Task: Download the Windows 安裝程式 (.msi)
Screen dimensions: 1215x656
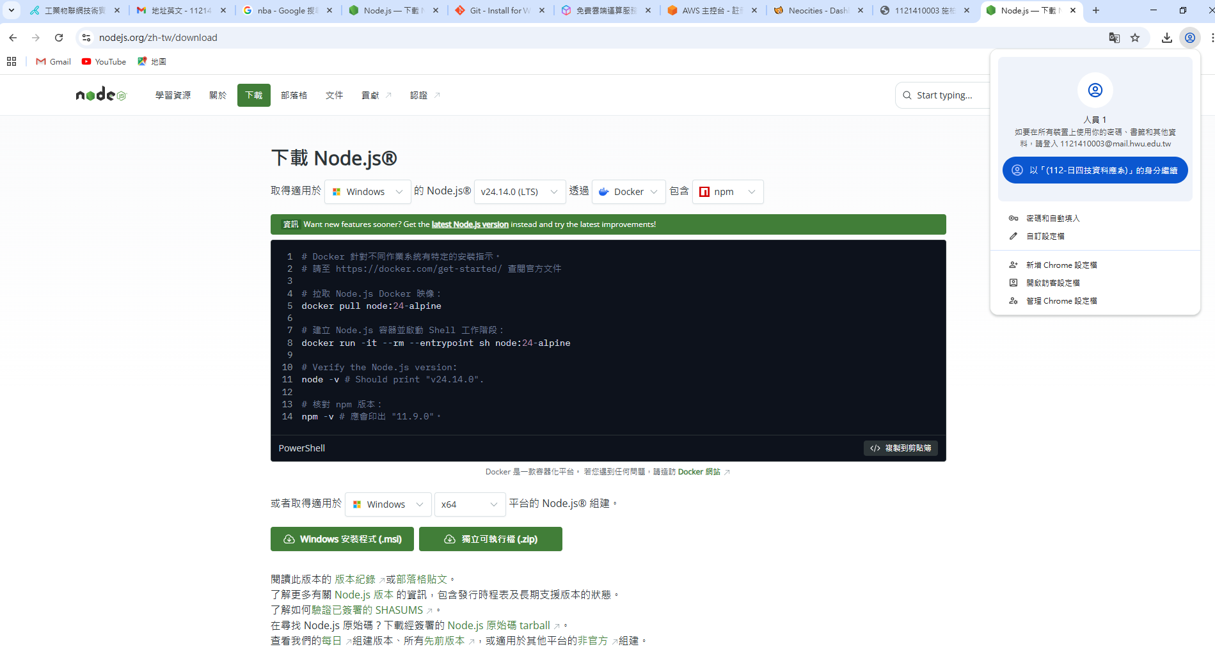Action: pyautogui.click(x=342, y=539)
